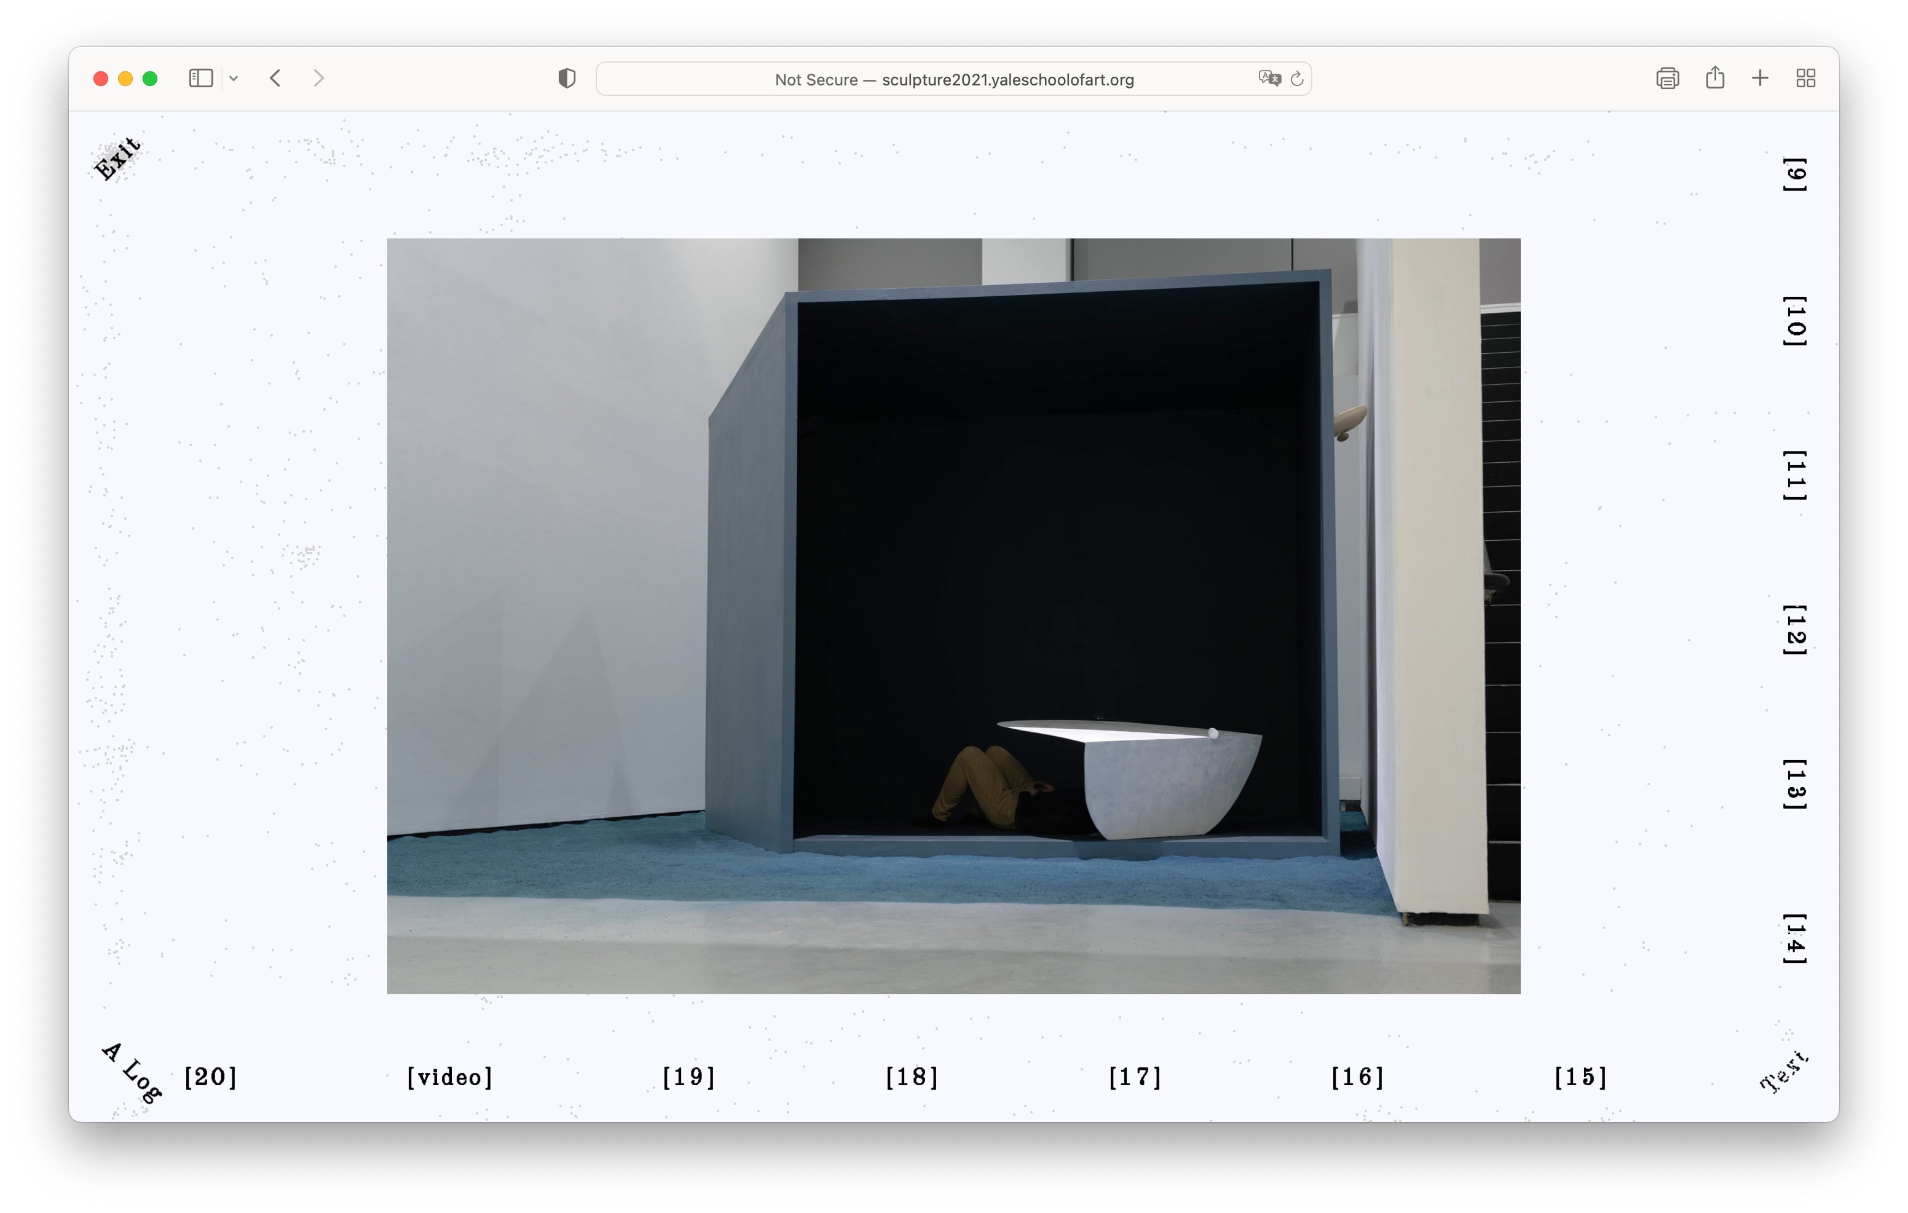Click the print page icon

(1667, 79)
